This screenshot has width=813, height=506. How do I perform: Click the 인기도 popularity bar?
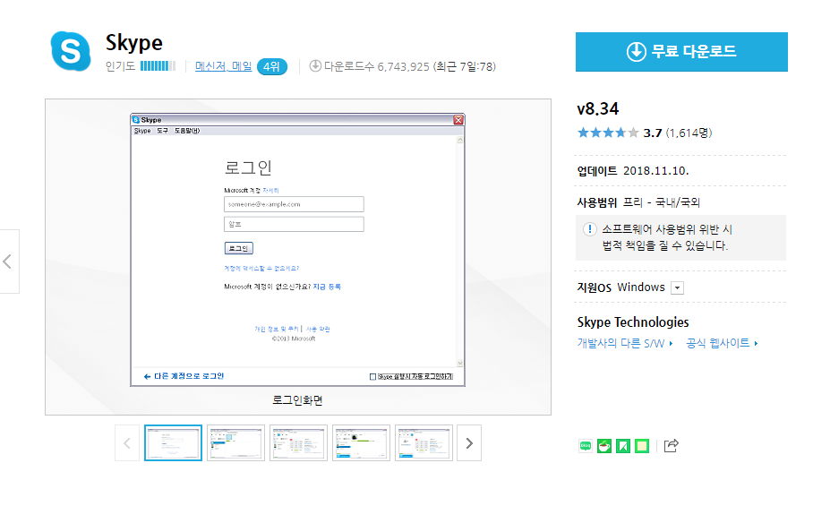click(158, 66)
